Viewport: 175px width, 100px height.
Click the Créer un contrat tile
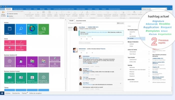tap(55, 59)
